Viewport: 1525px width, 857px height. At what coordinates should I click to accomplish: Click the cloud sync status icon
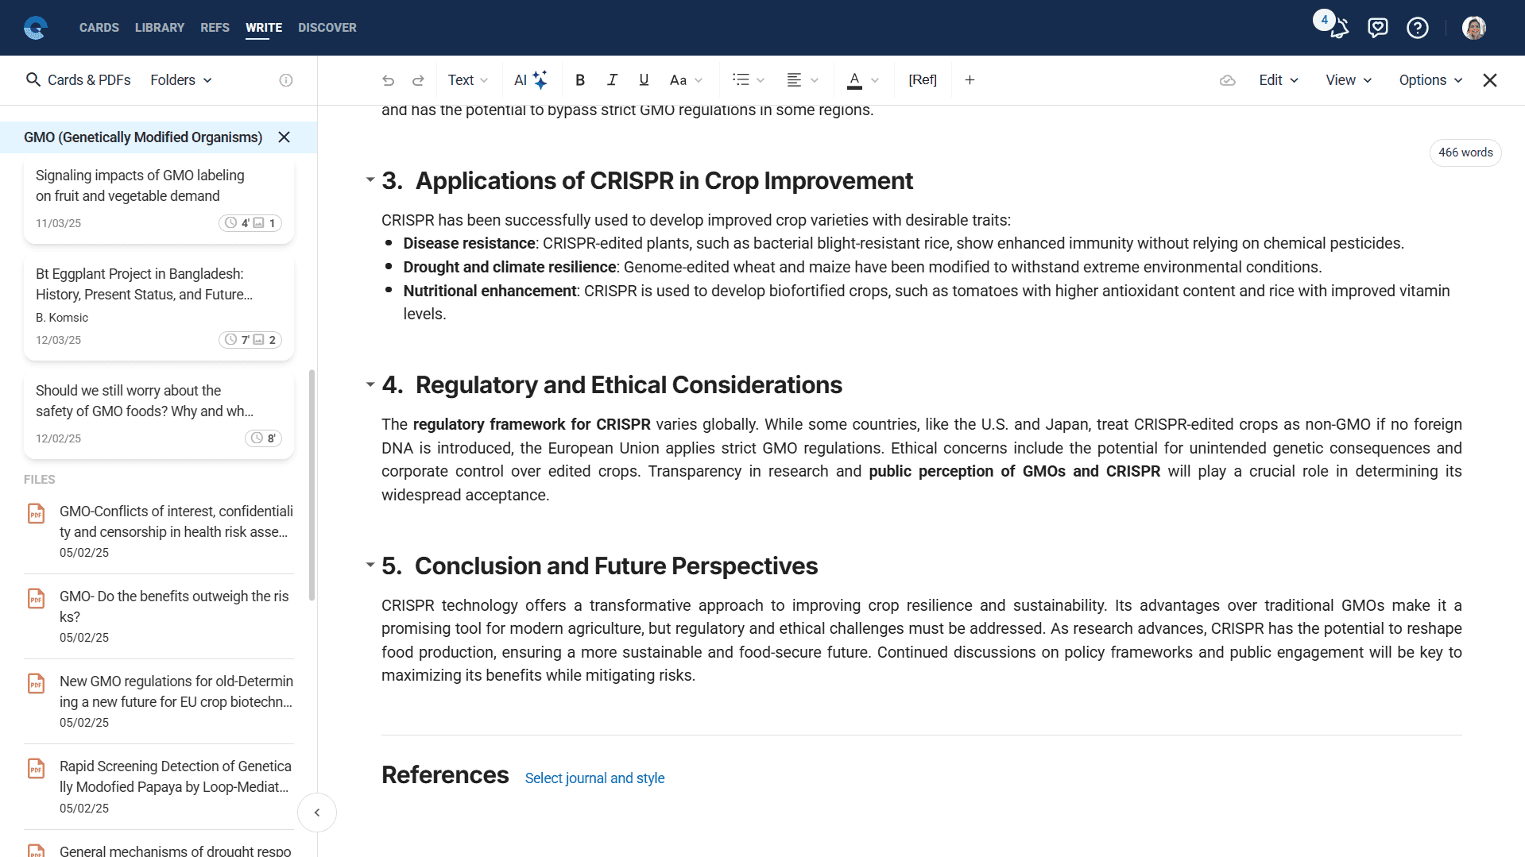[x=1227, y=80]
